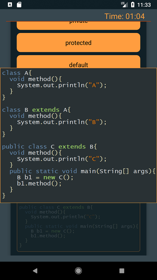Screen dimensions: 157x280
Task: Tap the 11:33 status bar clock
Action: click(x=144, y=5)
